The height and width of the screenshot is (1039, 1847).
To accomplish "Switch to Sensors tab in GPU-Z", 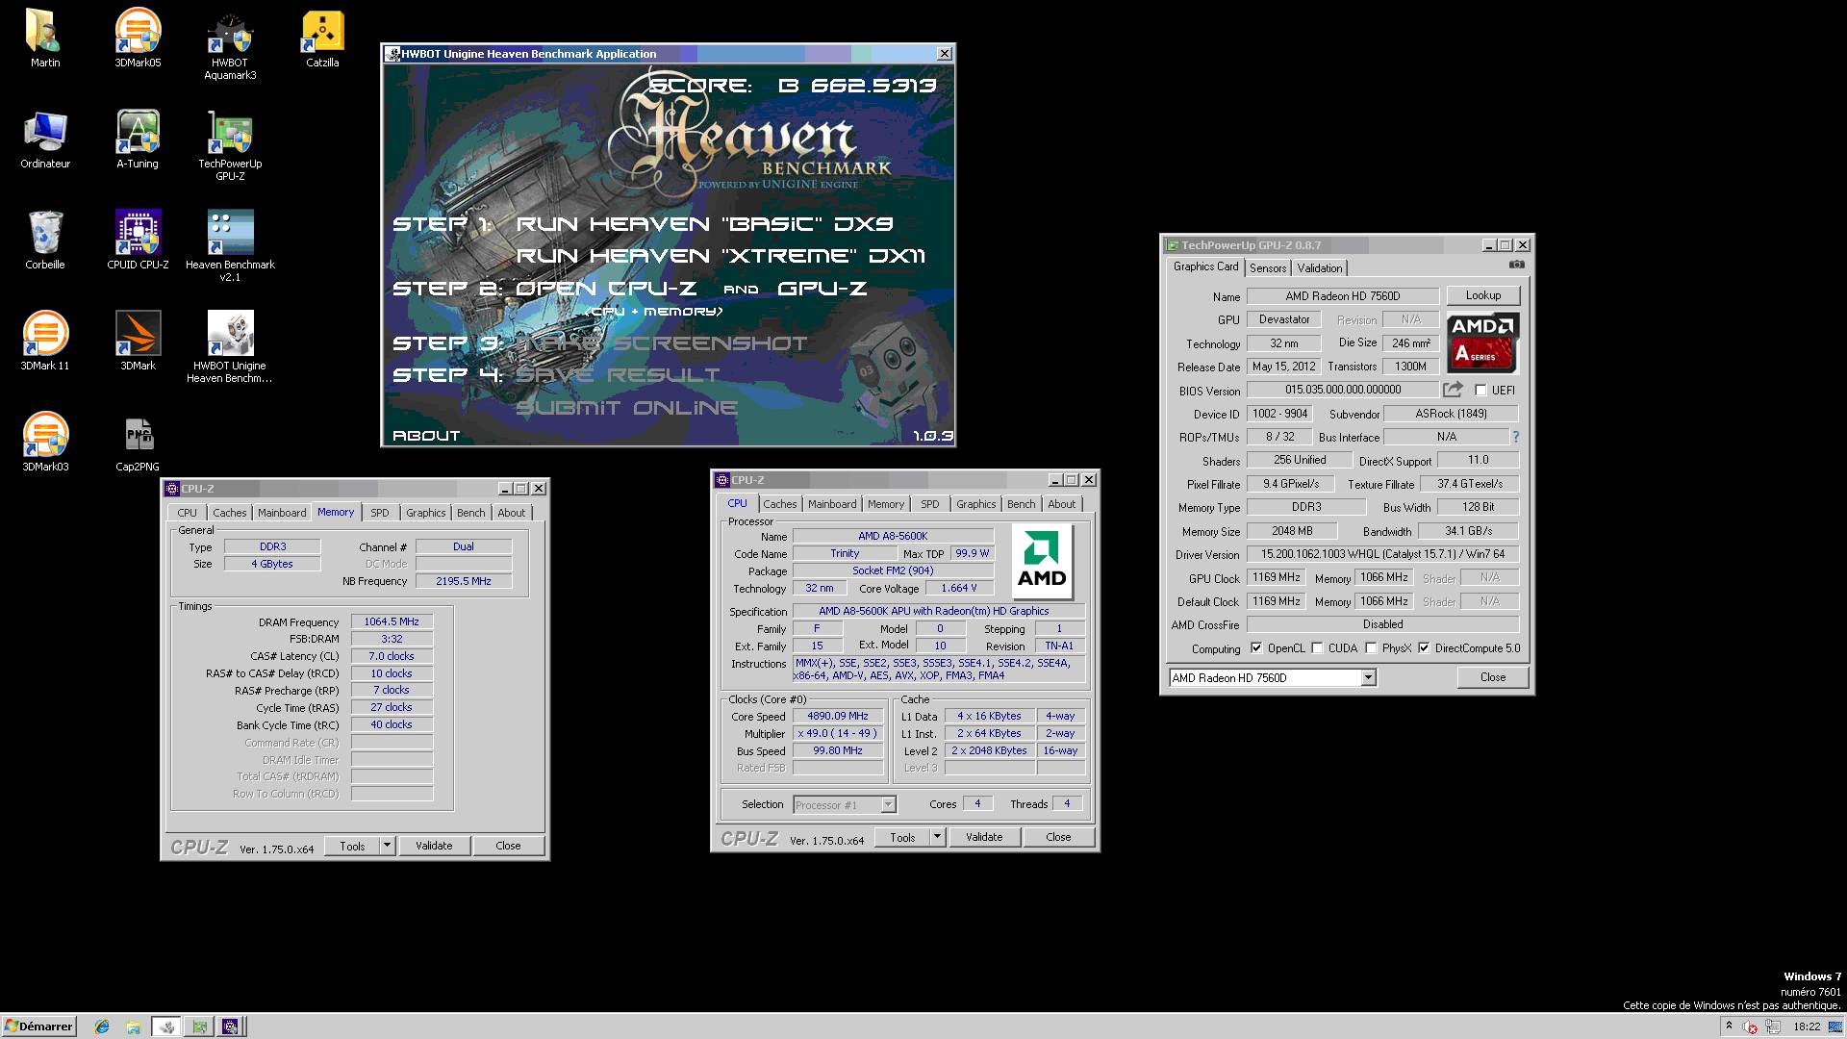I will [1267, 268].
